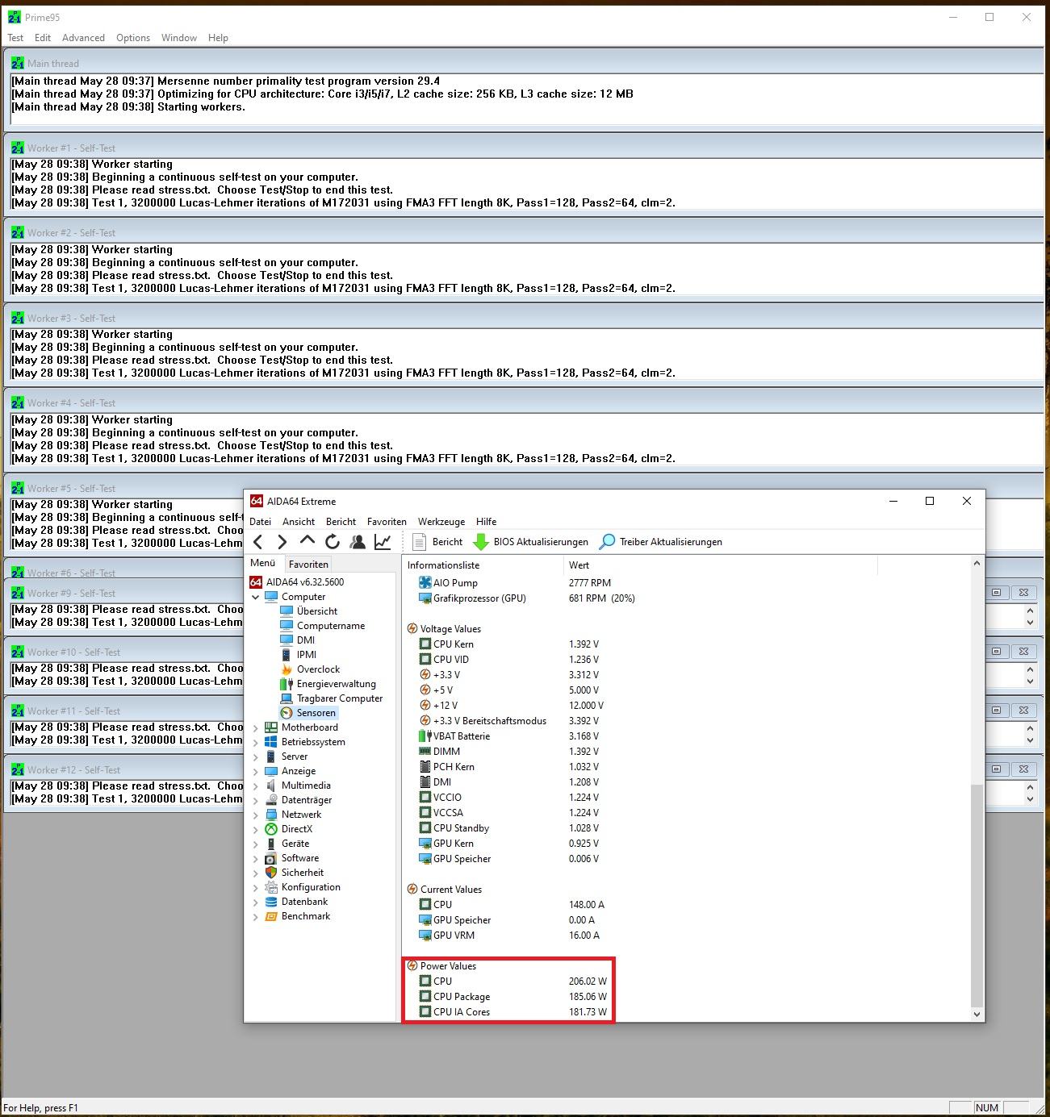
Task: Click the Wert column header
Action: coord(720,565)
